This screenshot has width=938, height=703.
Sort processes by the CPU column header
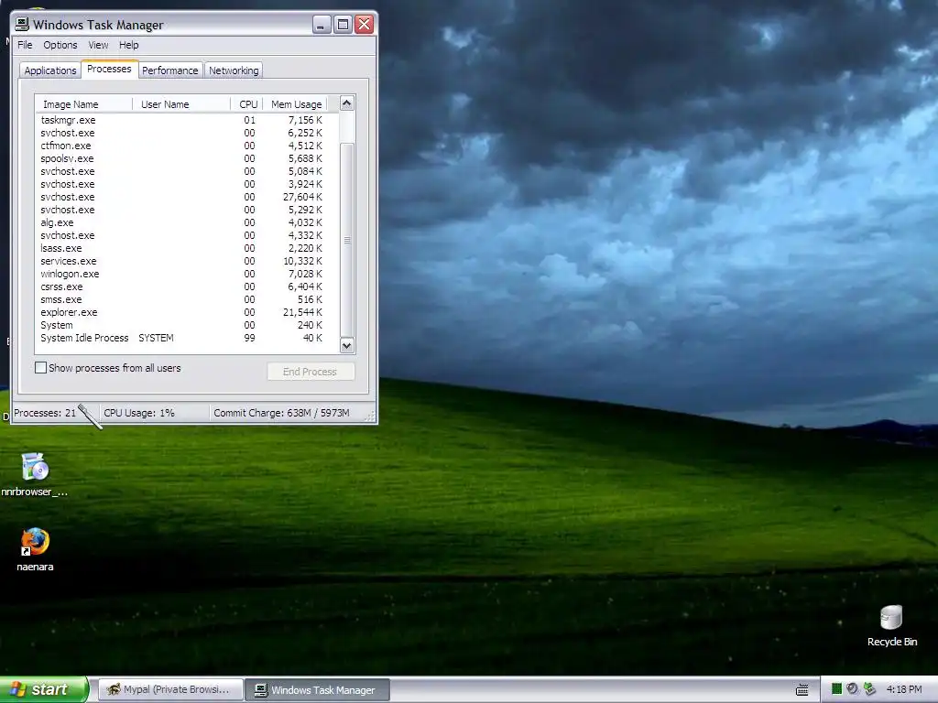pos(246,104)
